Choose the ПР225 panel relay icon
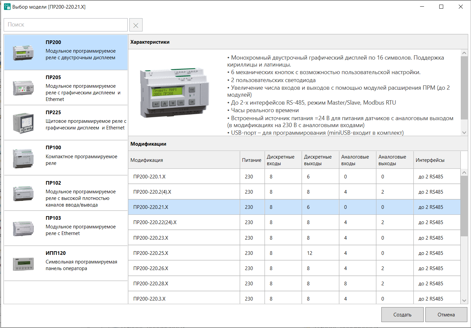The height and width of the screenshot is (328, 471). (23, 123)
